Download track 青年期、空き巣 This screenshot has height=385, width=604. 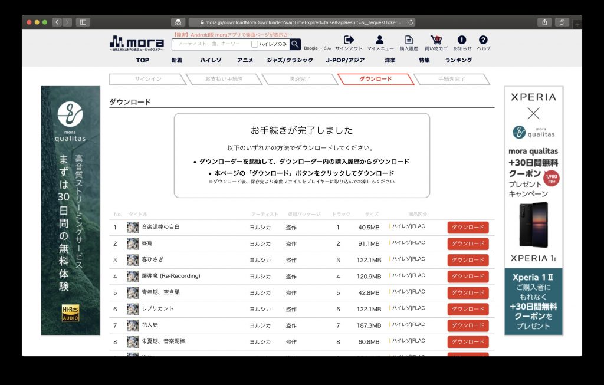pos(468,292)
